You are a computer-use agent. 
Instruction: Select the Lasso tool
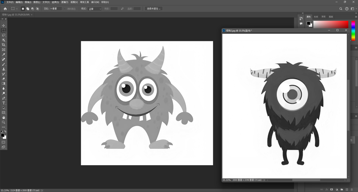point(4,35)
